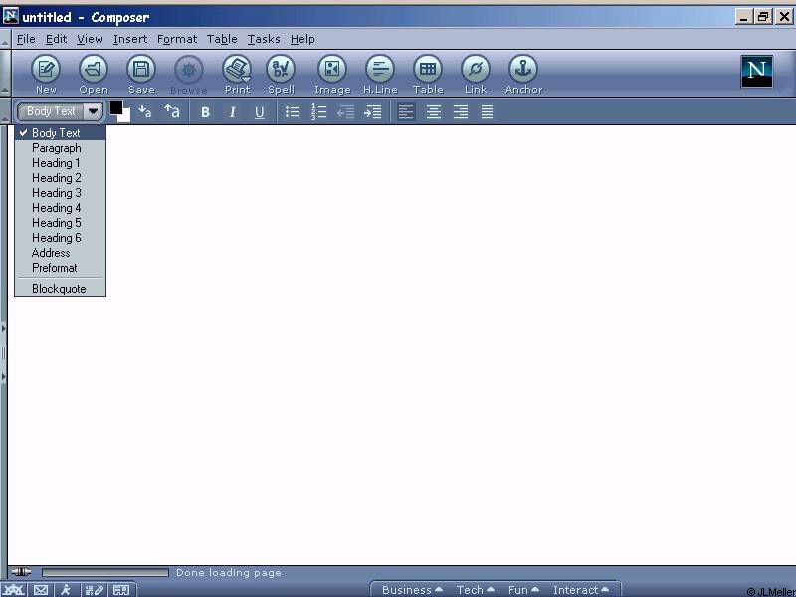
Task: Click the New page toolbar icon
Action: [46, 74]
